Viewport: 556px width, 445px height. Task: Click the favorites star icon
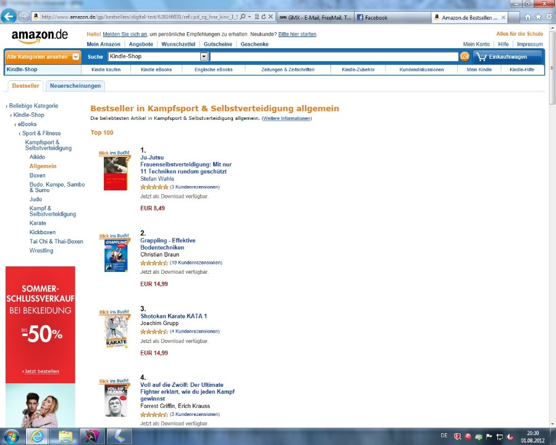(538, 17)
